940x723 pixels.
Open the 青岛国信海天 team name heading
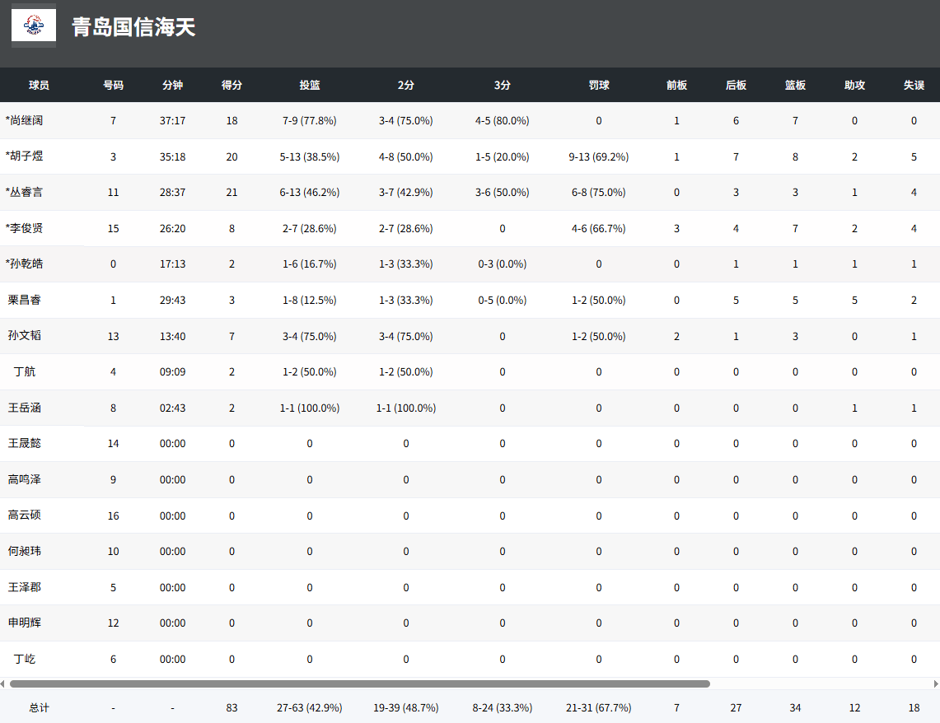(133, 27)
